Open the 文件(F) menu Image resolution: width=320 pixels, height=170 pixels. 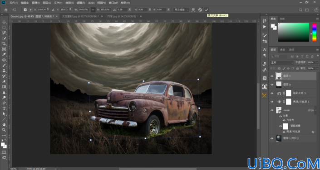point(14,3)
